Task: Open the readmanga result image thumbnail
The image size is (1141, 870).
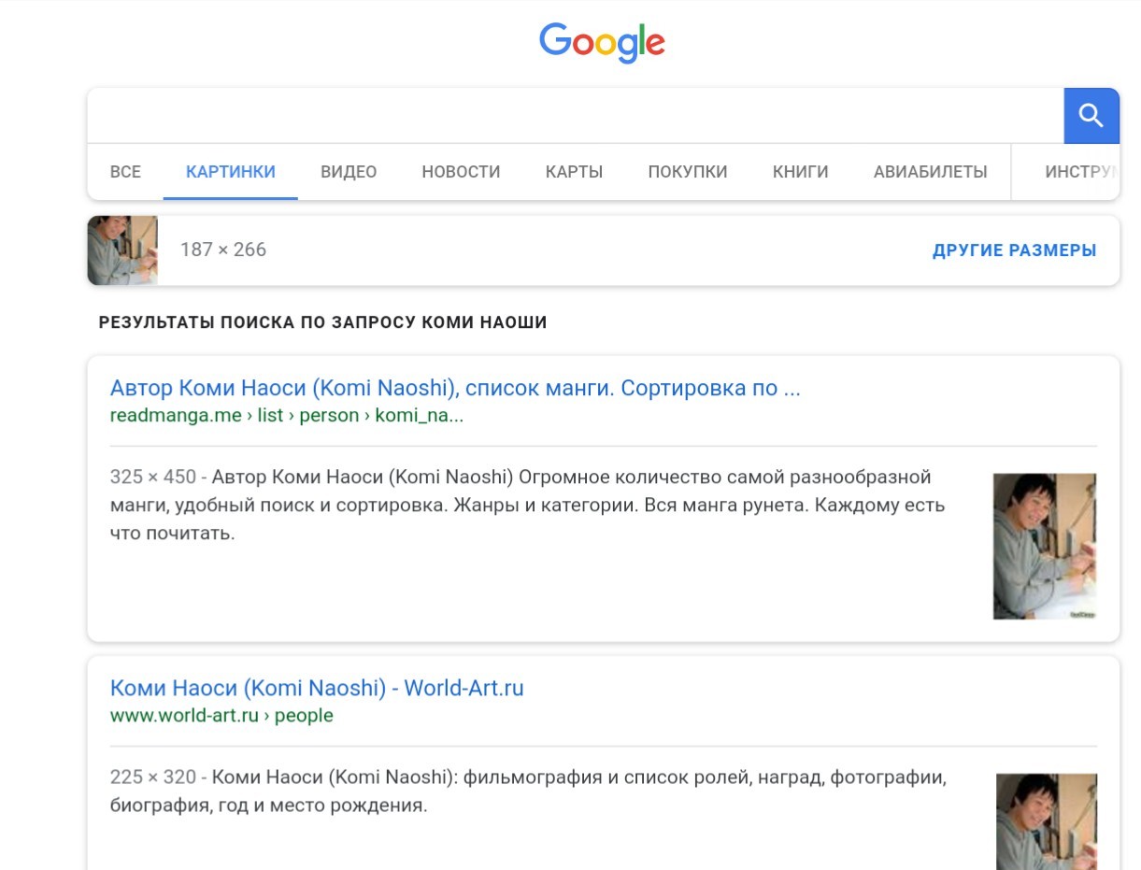Action: point(1044,546)
